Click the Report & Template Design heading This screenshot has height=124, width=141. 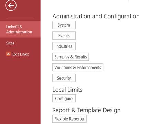coord(86,110)
